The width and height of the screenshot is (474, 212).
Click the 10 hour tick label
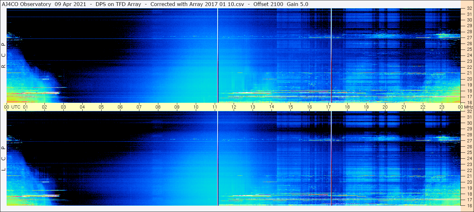(196, 107)
